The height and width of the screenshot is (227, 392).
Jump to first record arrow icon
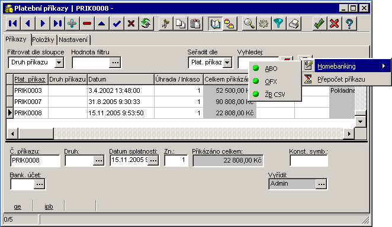(x=13, y=24)
